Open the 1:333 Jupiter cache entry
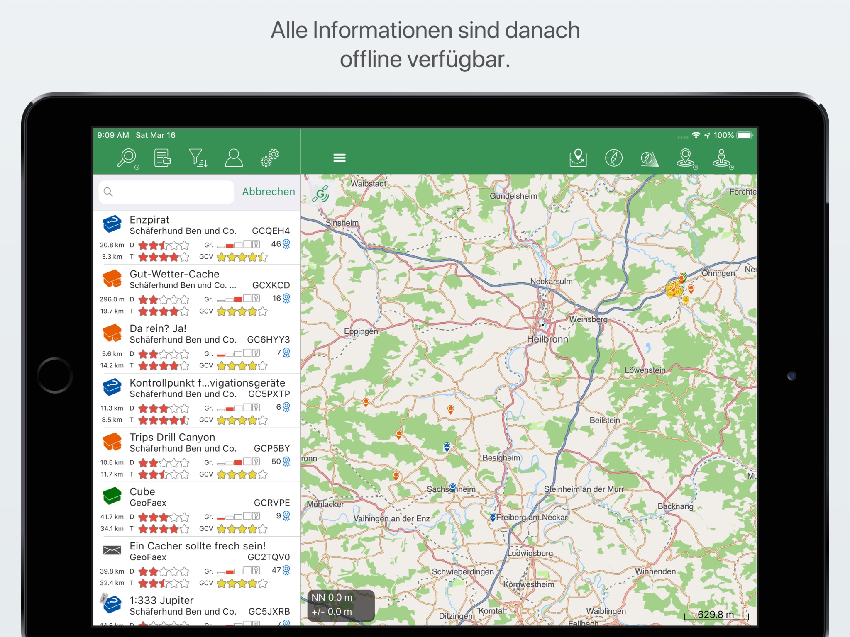 197,608
